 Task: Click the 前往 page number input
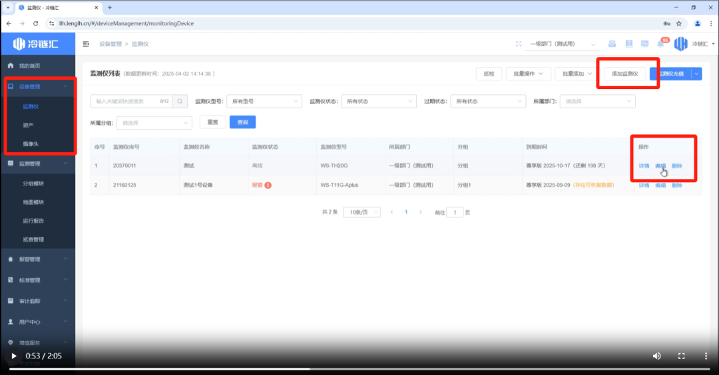coord(455,212)
